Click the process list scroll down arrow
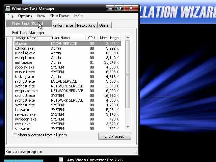Image resolution: width=216 pixels, height=162 pixels. coord(128,127)
